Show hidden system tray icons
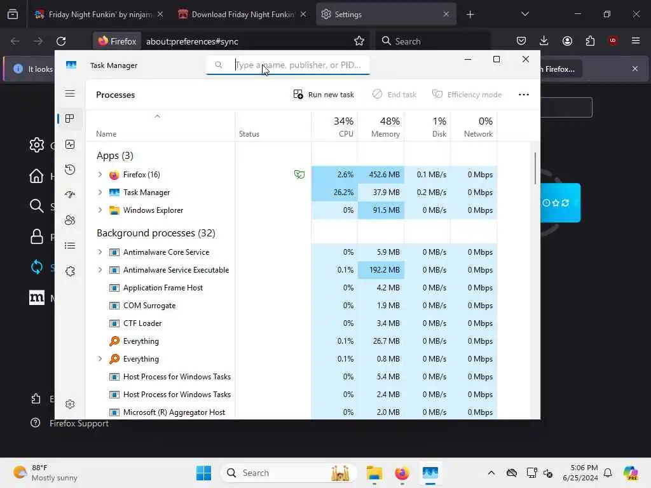The width and height of the screenshot is (651, 488). coord(491,473)
